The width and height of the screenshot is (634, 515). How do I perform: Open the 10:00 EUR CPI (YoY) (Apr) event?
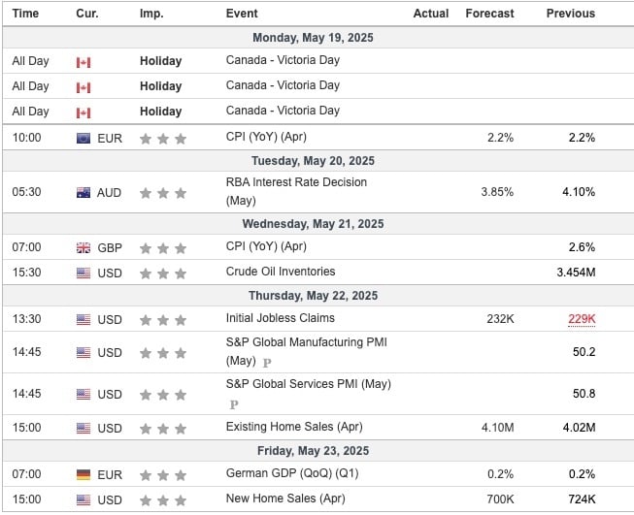pos(266,137)
